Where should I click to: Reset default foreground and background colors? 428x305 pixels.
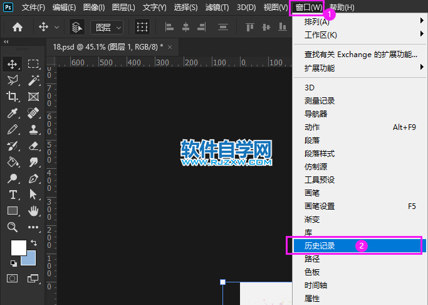point(13,263)
